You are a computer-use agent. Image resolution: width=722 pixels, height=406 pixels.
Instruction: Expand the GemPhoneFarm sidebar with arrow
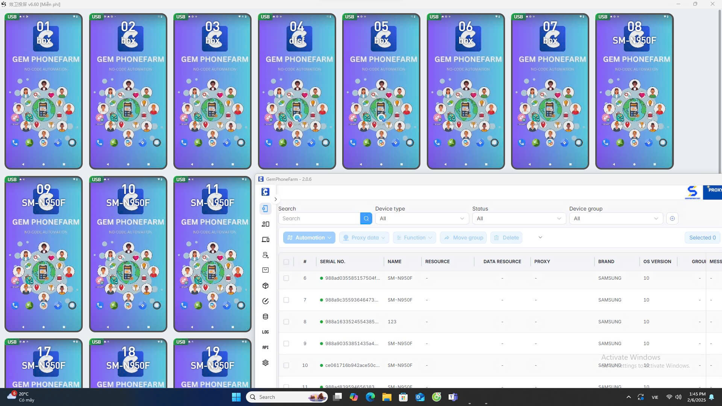[276, 199]
